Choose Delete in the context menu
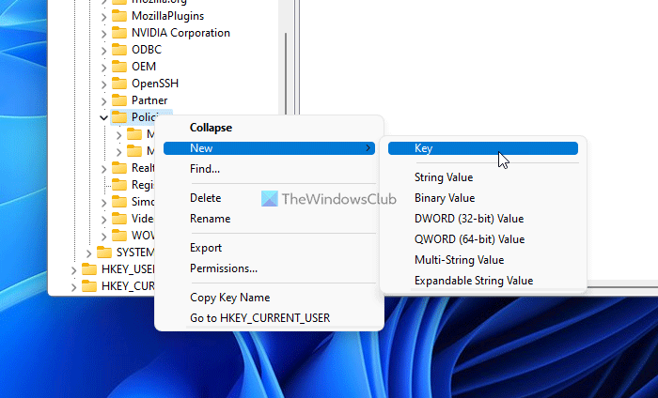This screenshot has width=658, height=398. tap(269, 198)
